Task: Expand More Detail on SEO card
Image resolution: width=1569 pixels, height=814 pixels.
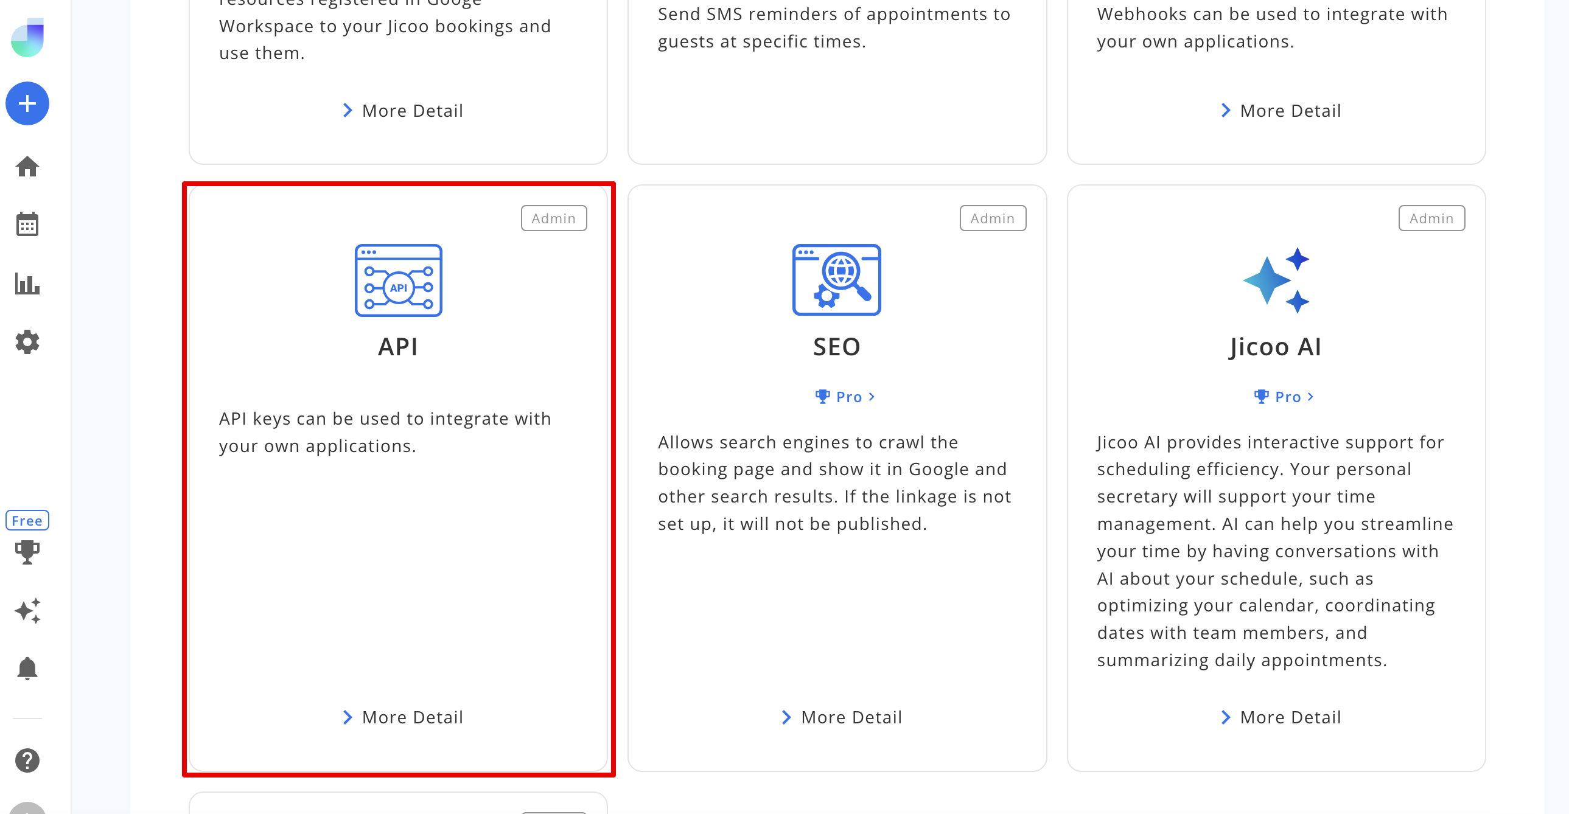Action: click(x=842, y=717)
